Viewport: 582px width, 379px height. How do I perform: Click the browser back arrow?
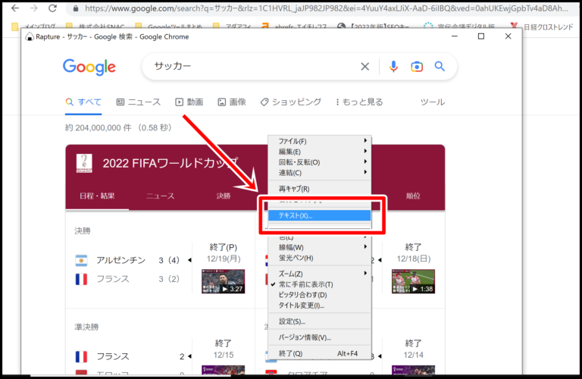click(15, 8)
